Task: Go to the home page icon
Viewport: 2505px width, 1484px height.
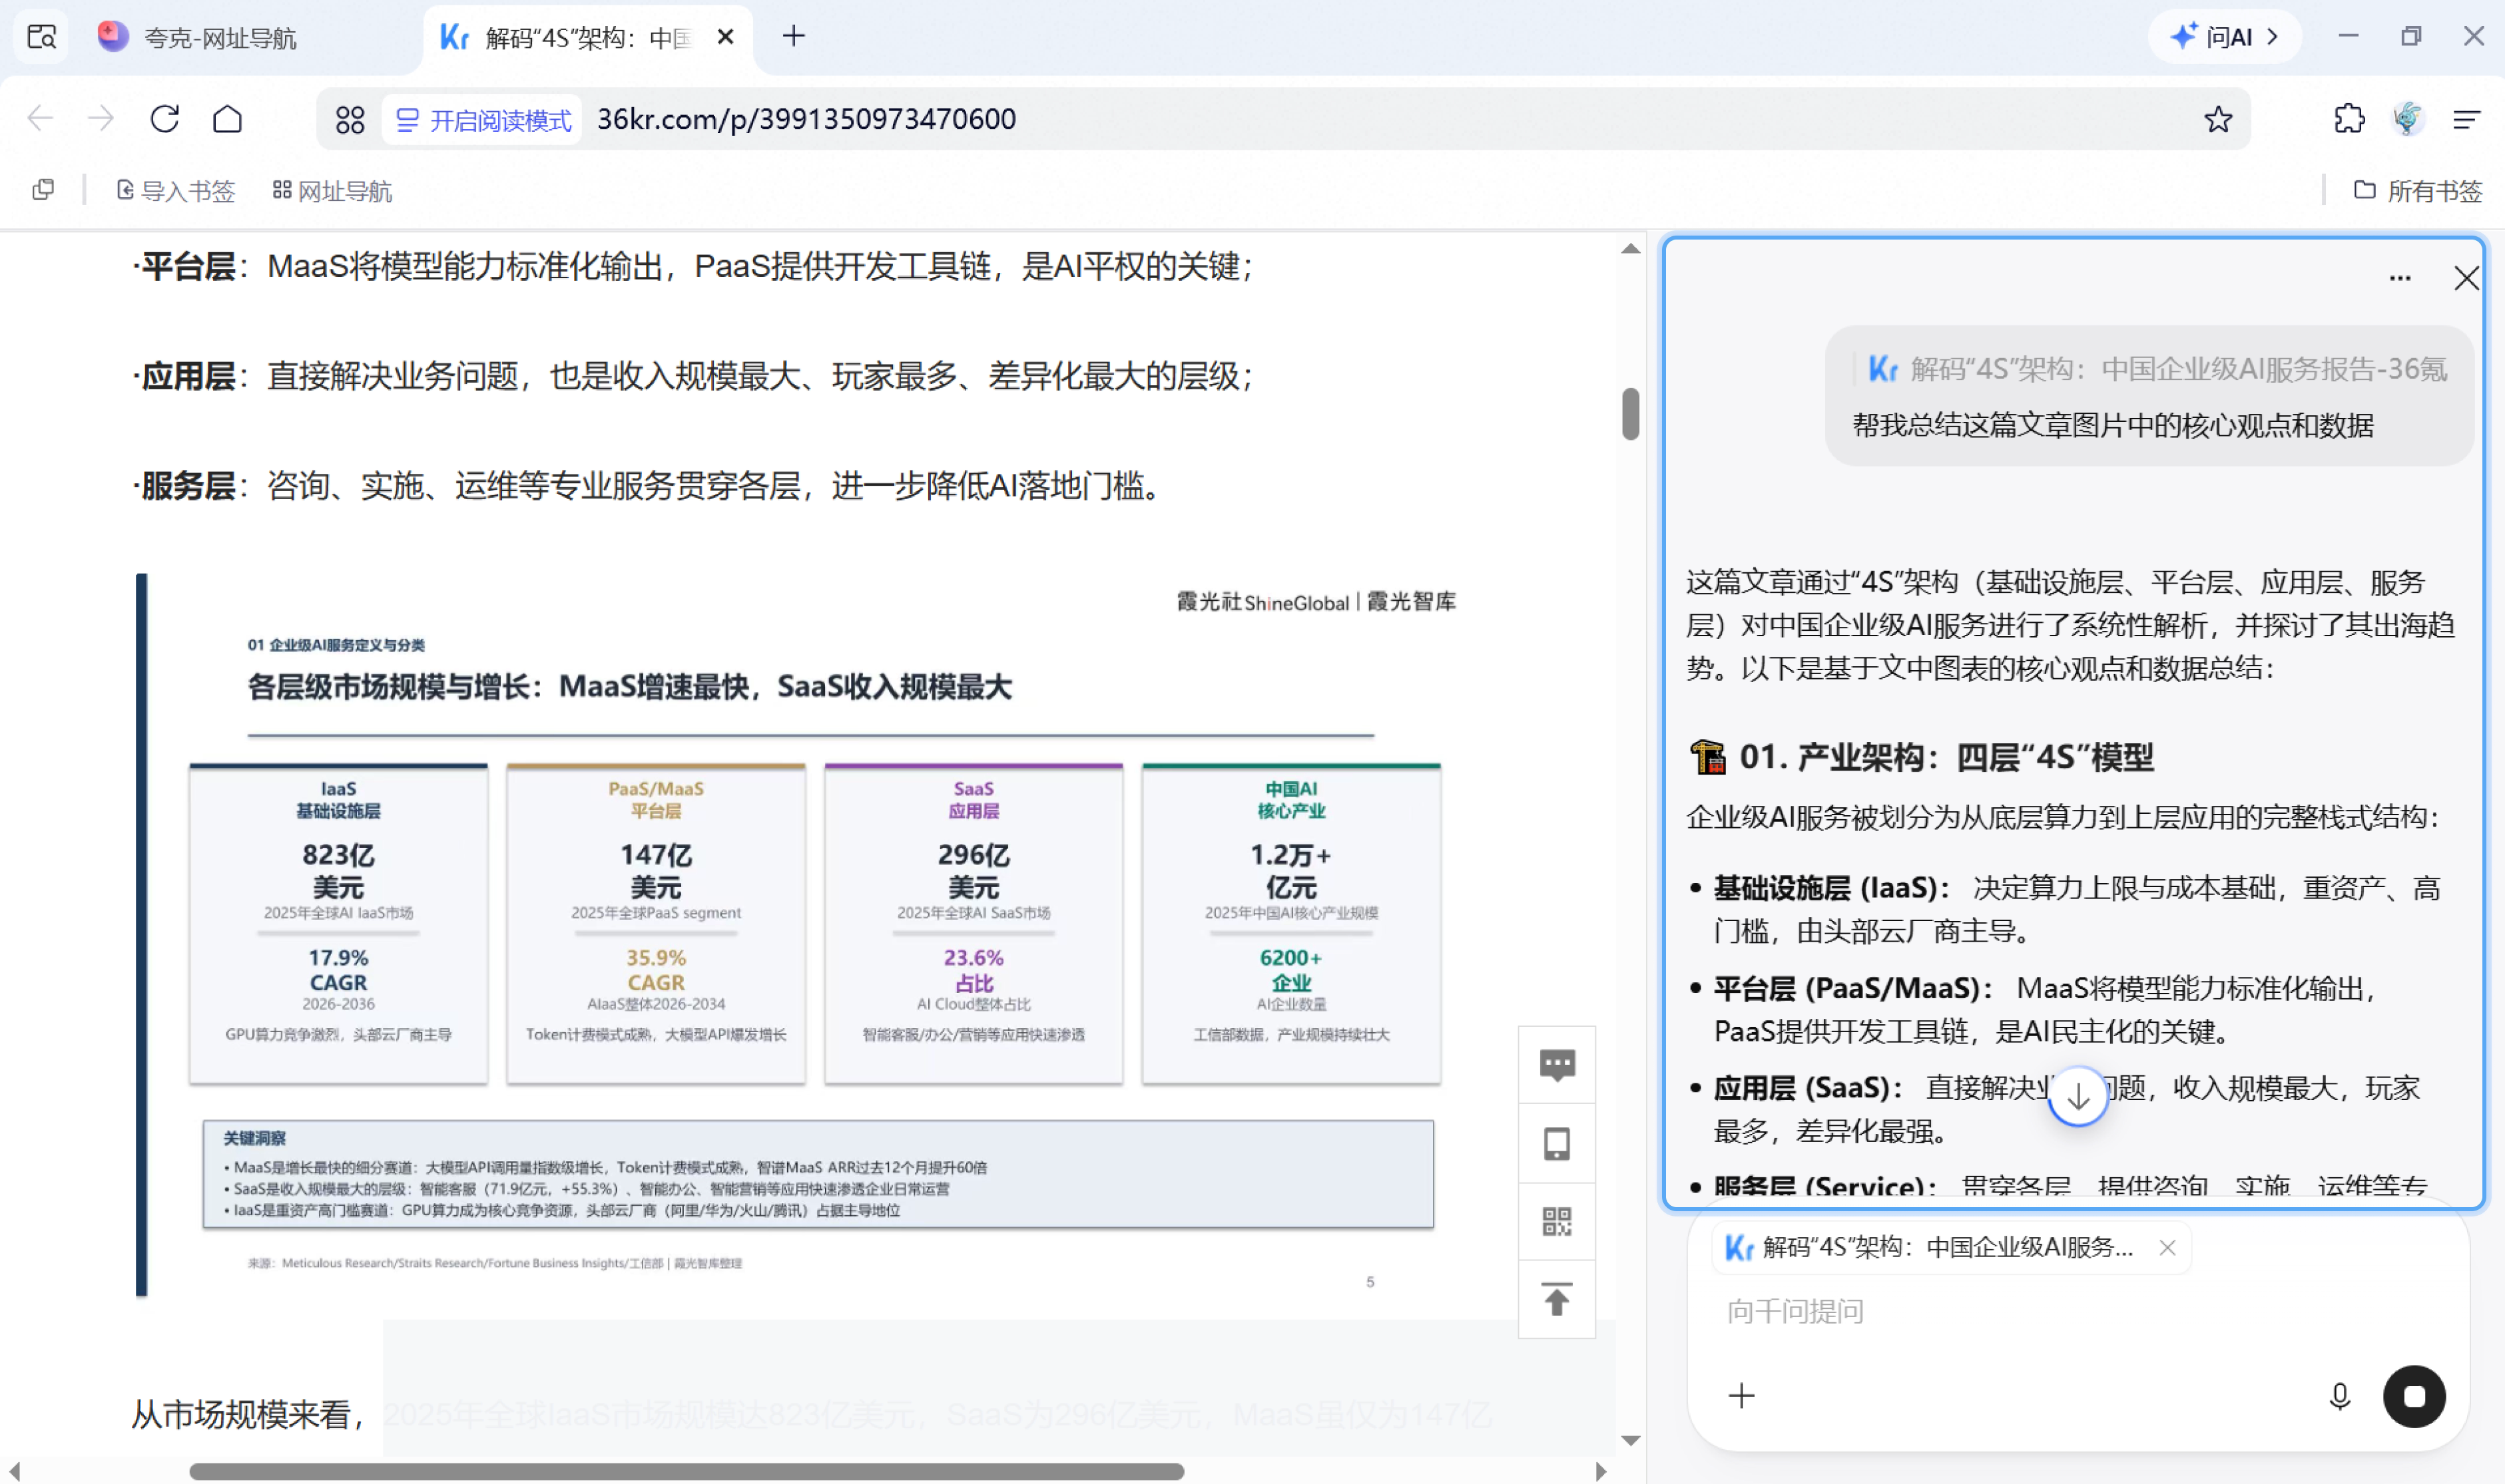Action: pyautogui.click(x=228, y=119)
